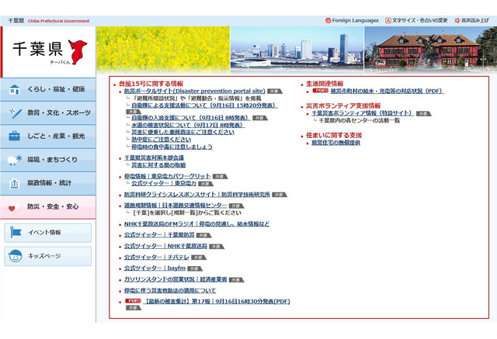The width and height of the screenshot is (497, 339).
Task: Open 千葉県災害ボランティア情報 special site link
Action: point(361,113)
